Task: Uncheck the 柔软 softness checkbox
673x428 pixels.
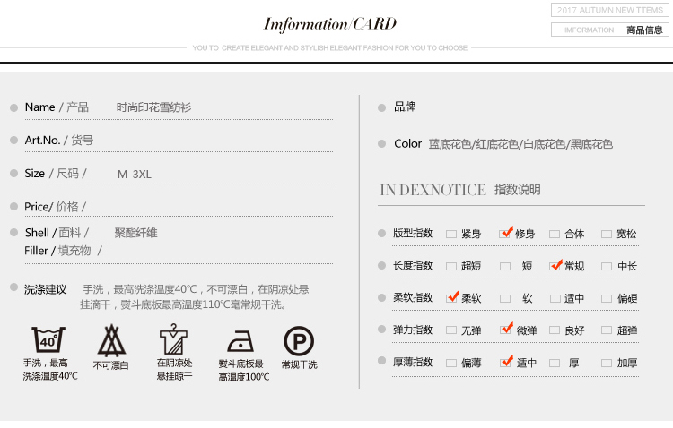Action: click(452, 297)
